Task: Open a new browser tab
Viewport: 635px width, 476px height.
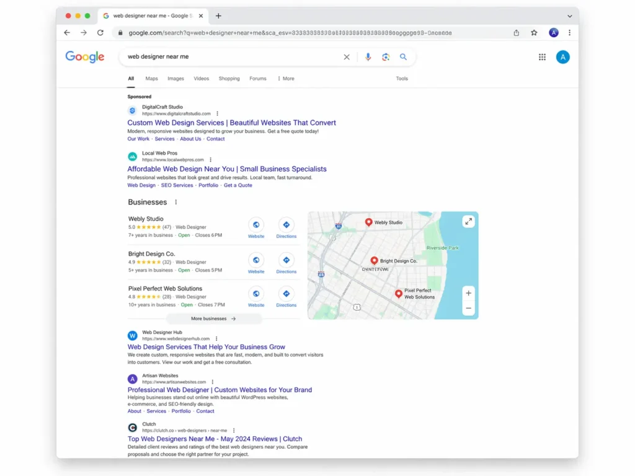Action: click(218, 15)
